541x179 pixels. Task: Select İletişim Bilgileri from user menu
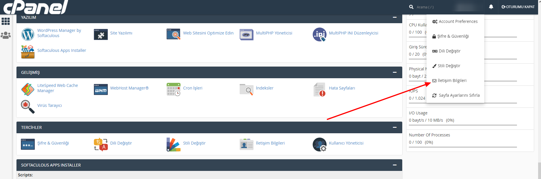click(455, 81)
